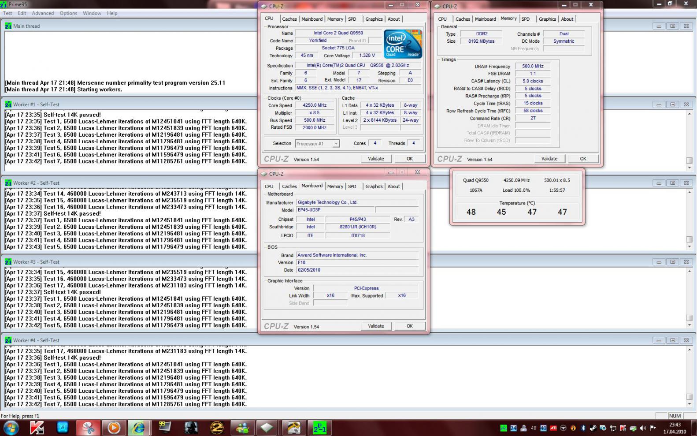
Task: Click Validate in CPU-Z Memory window
Action: click(549, 159)
